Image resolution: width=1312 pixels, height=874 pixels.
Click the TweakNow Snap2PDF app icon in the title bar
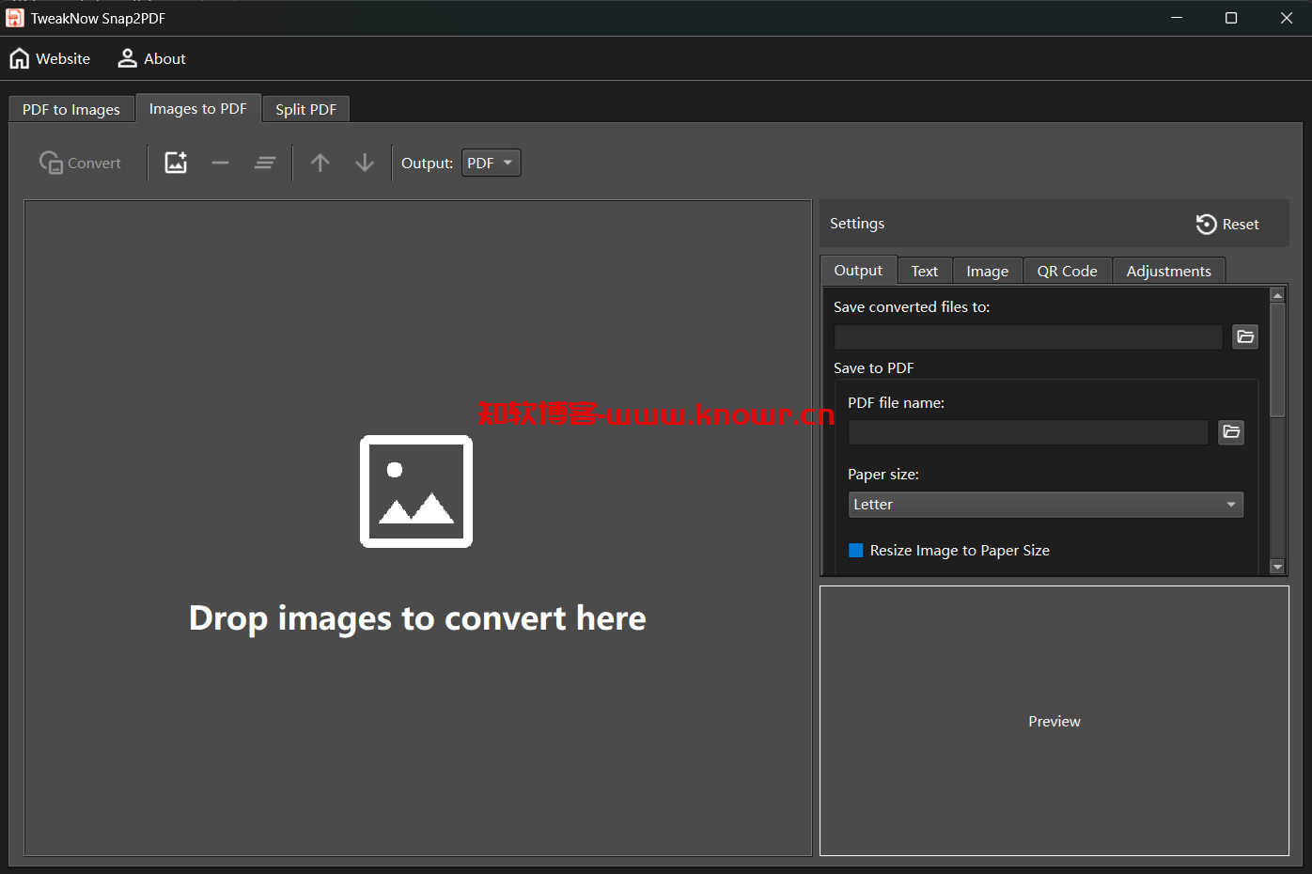click(15, 18)
